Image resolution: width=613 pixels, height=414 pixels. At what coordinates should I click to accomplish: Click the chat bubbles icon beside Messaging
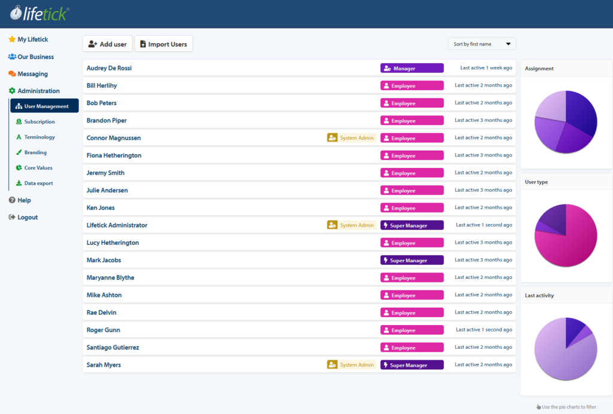pyautogui.click(x=12, y=73)
